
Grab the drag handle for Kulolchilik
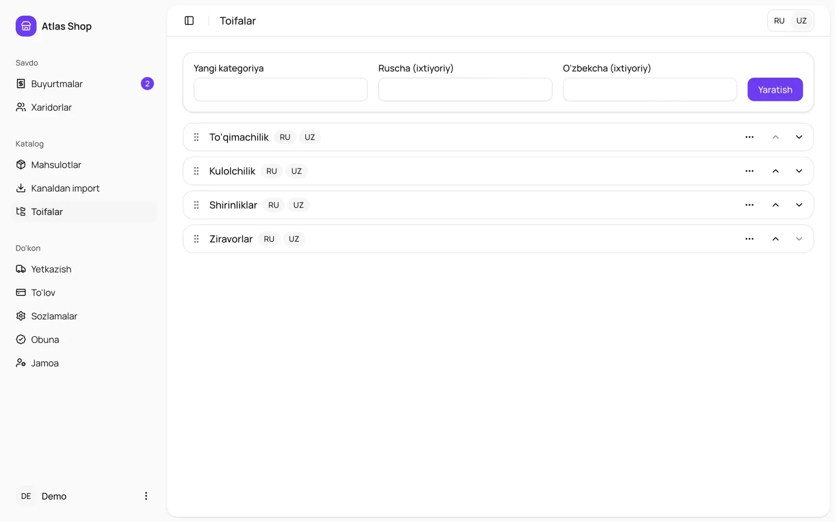196,171
